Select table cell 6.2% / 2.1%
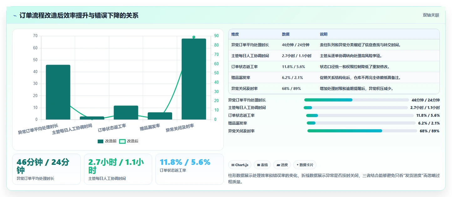This screenshot has height=197, width=452. (x=292, y=78)
